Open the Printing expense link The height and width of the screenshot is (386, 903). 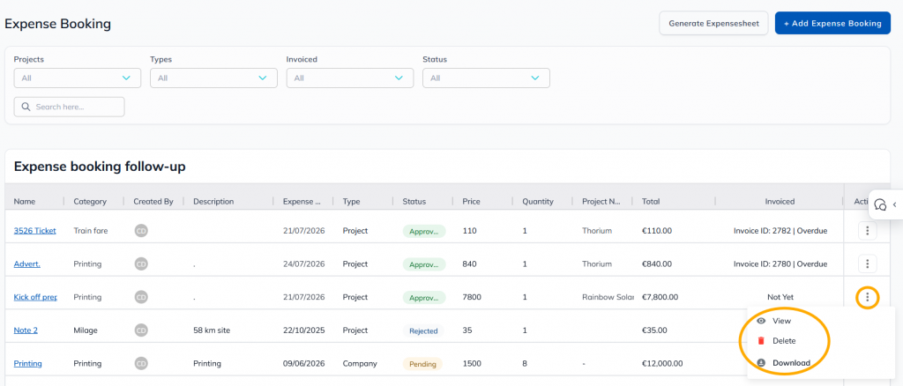[27, 364]
